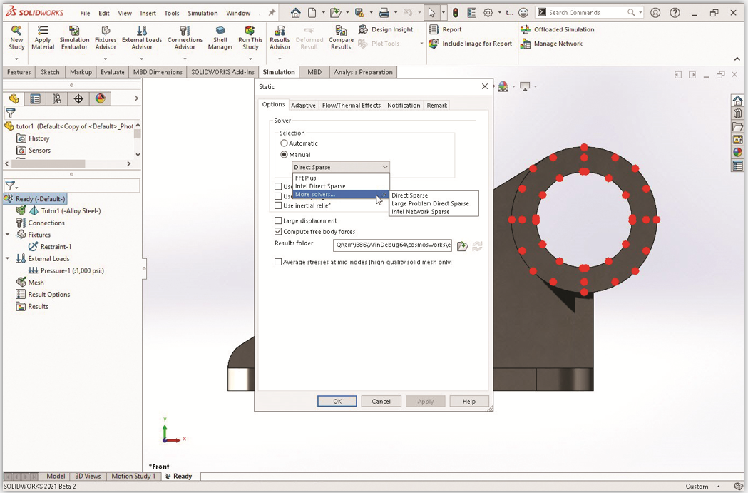Open the Direct Sparse solver dropdown

click(x=341, y=167)
